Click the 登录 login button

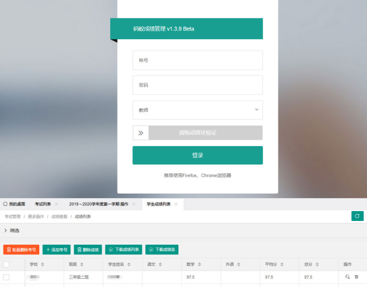pos(197,155)
